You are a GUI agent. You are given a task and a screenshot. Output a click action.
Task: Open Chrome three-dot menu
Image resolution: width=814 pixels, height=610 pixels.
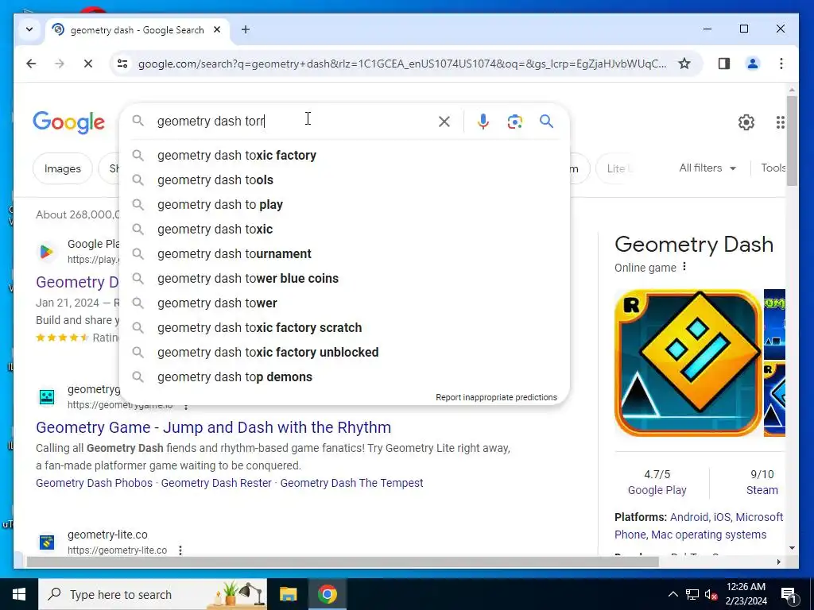click(781, 64)
